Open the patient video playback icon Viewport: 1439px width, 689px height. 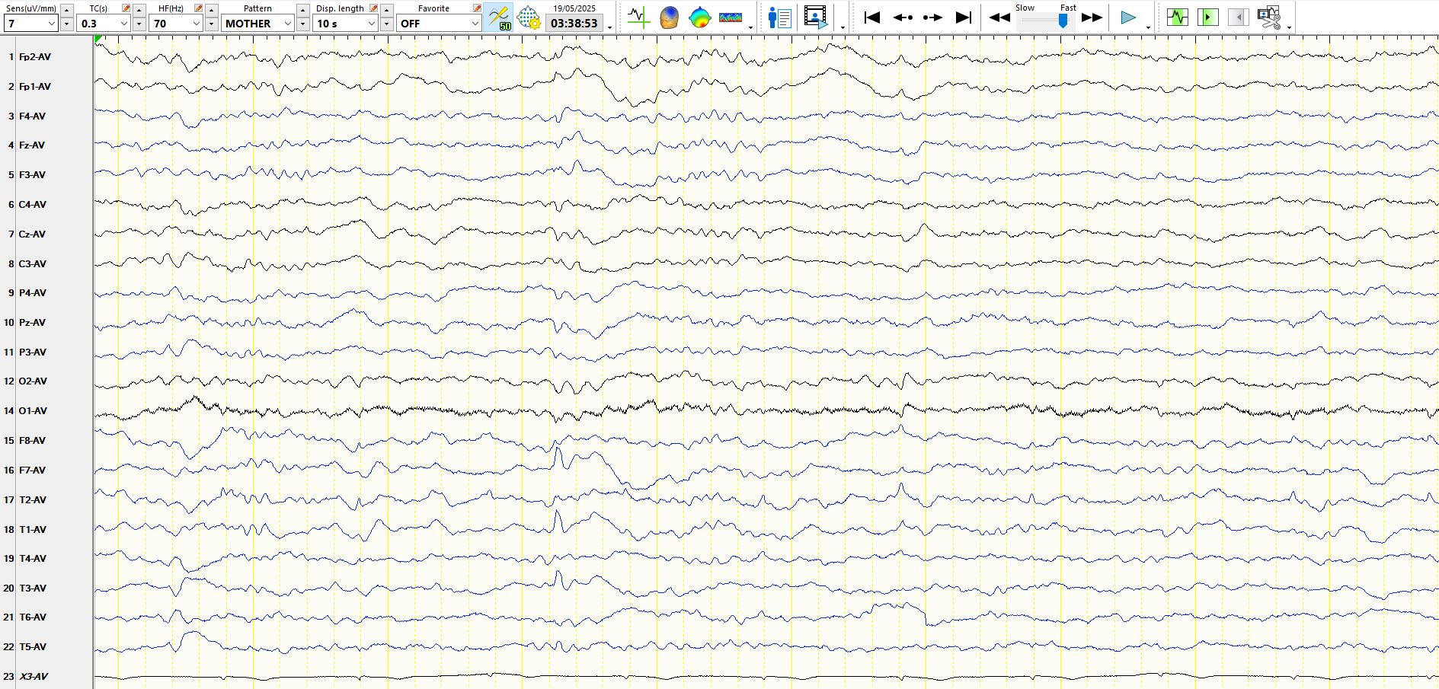tap(815, 18)
